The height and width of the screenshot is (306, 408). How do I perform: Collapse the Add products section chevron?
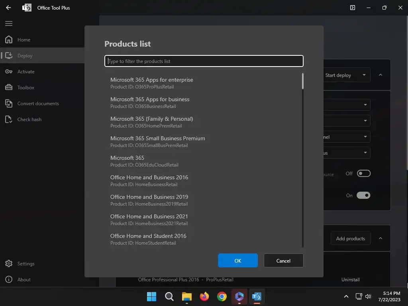point(381,238)
